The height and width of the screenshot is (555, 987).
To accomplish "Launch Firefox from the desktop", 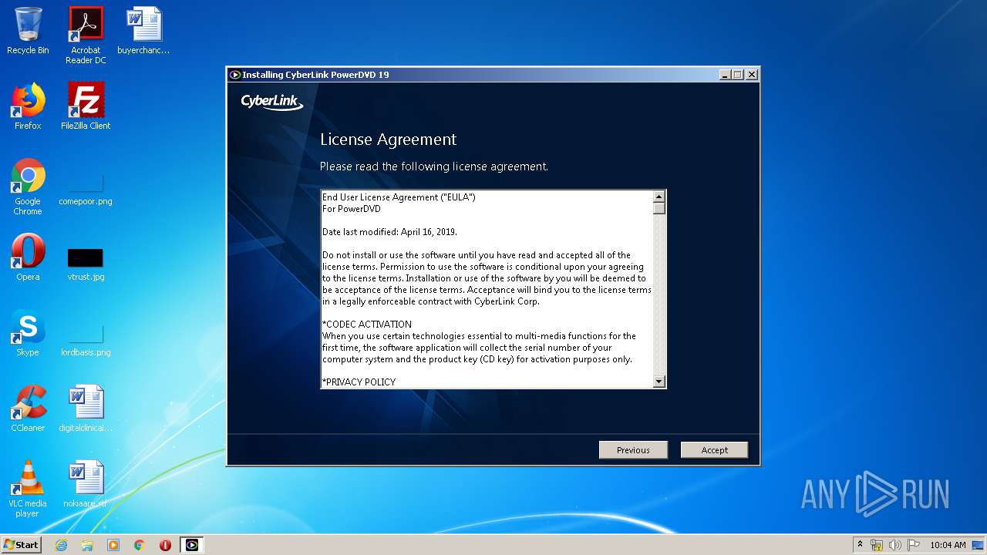I will 28,106.
